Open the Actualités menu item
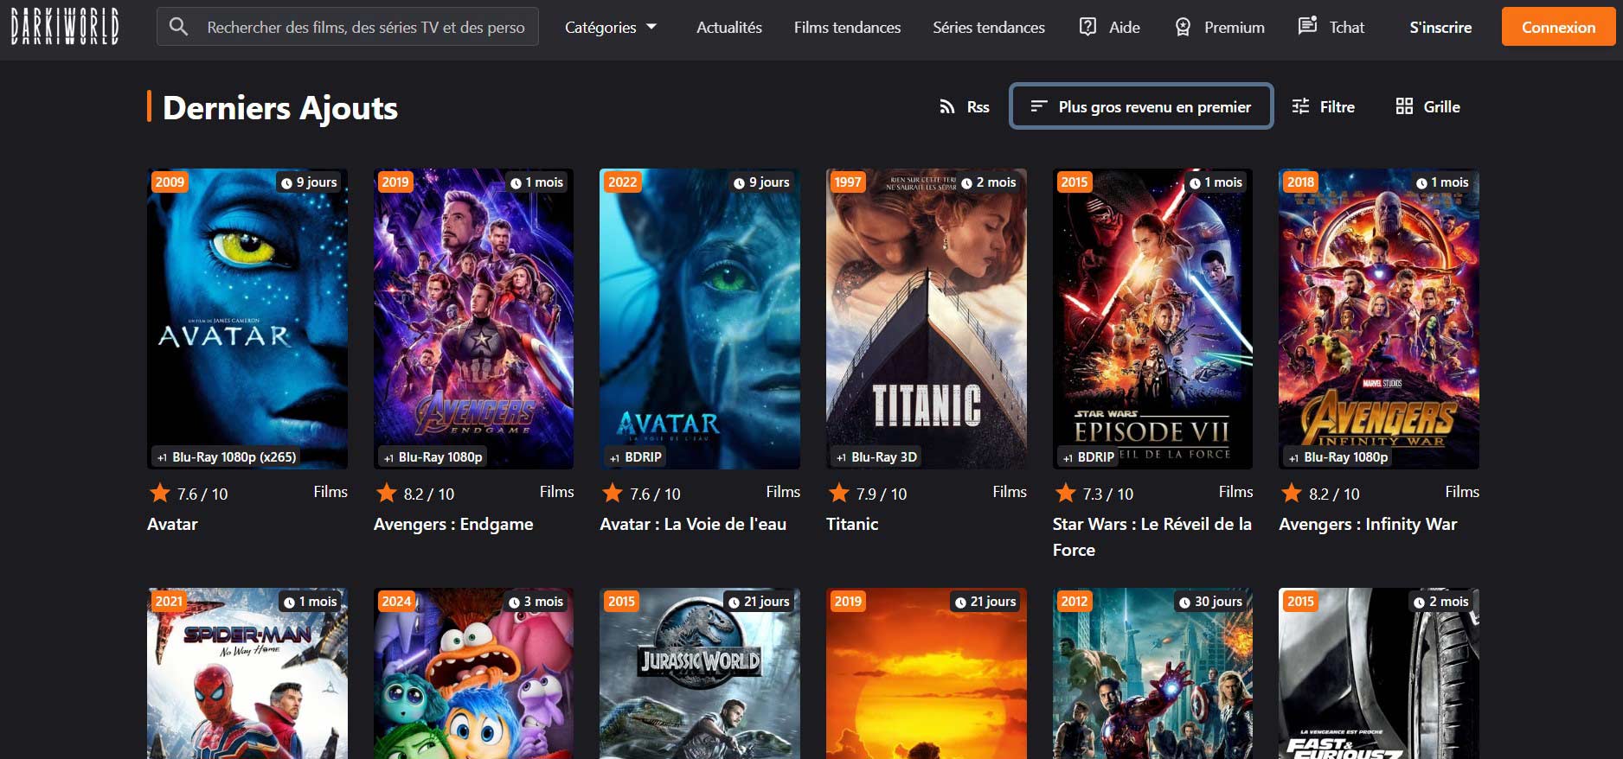 (x=729, y=27)
